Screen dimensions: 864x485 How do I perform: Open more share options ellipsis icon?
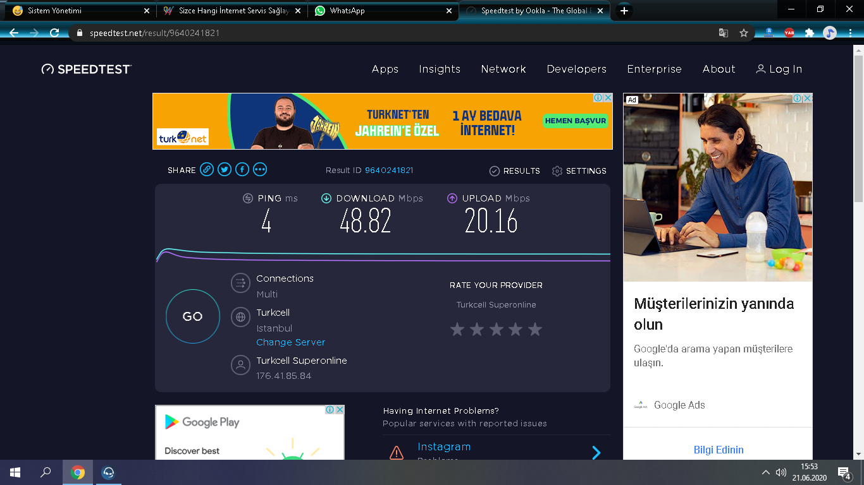click(260, 169)
